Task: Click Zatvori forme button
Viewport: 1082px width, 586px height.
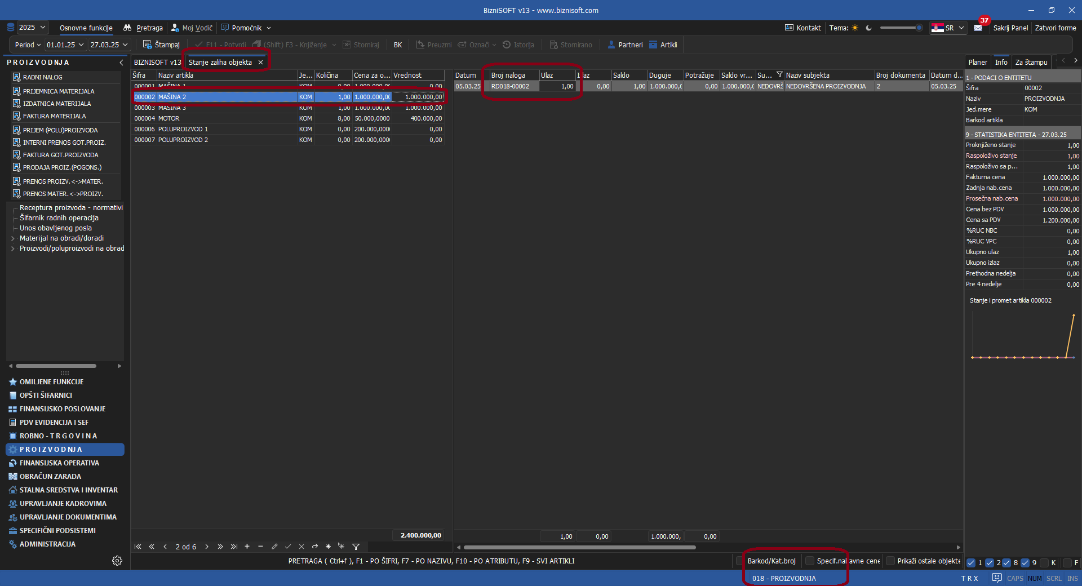Action: coord(1055,28)
